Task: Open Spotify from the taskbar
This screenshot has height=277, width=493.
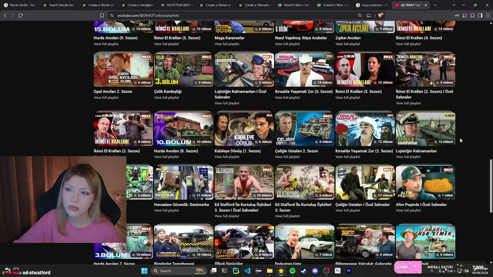Action: (x=292, y=271)
